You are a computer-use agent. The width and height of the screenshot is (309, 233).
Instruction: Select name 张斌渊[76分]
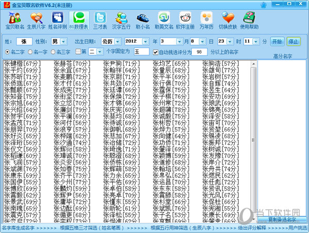point(22,169)
